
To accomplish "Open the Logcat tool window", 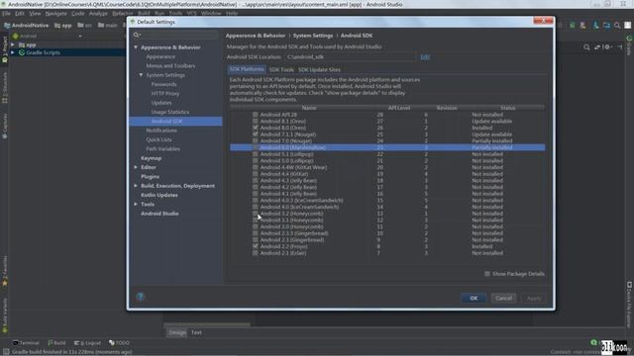I will coord(87,343).
